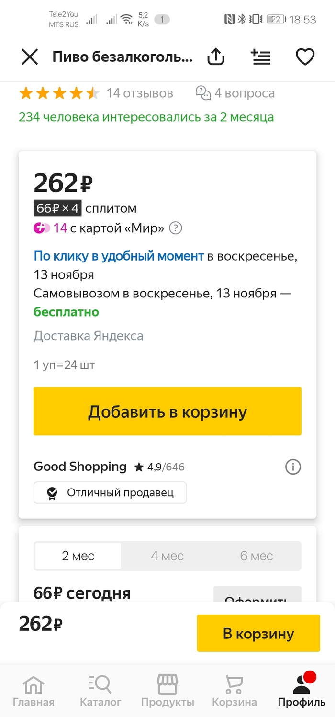335x717 pixels.
Task: Tap the seller info icon
Action: pyautogui.click(x=293, y=467)
